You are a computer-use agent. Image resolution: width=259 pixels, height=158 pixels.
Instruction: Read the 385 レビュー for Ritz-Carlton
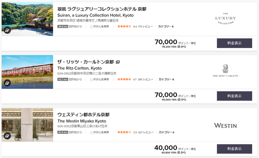point(145,79)
